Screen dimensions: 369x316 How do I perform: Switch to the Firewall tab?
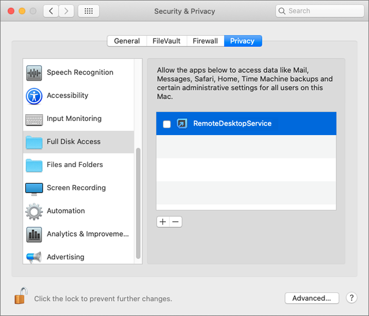[x=205, y=41]
